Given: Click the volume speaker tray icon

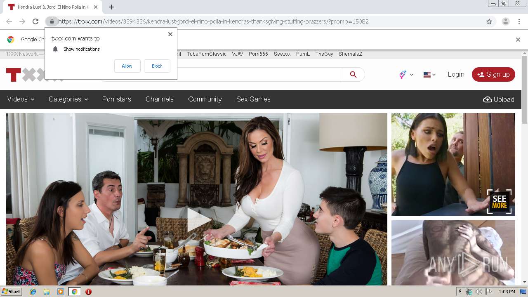Looking at the screenshot, I should tap(479, 292).
